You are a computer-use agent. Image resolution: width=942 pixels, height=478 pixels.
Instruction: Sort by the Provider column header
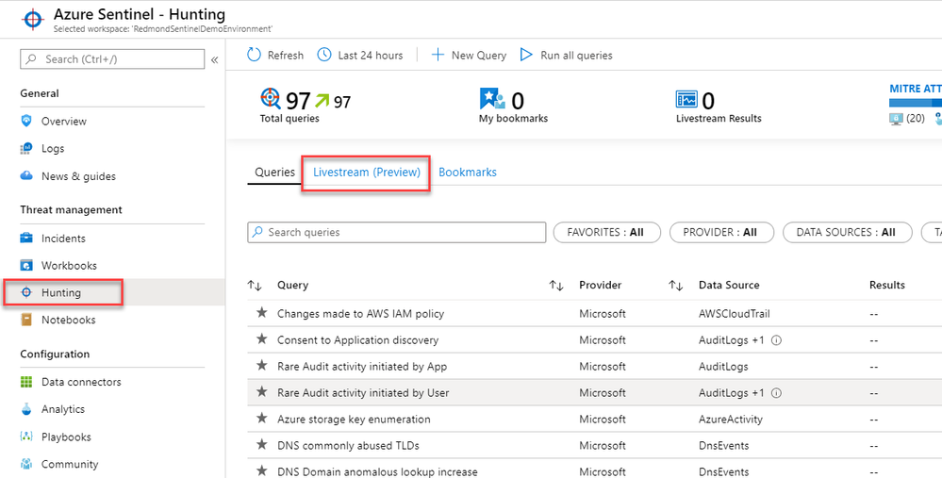tap(600, 286)
